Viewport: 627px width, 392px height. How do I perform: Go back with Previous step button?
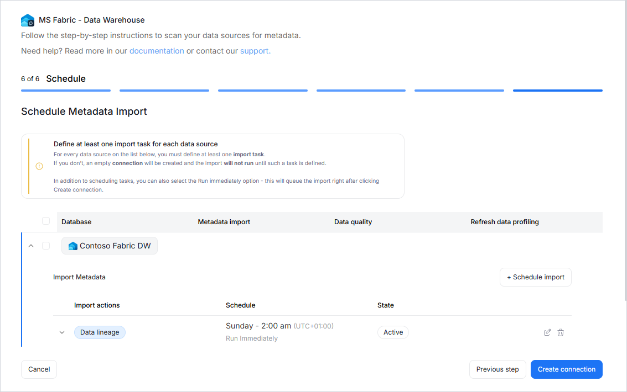(497, 369)
